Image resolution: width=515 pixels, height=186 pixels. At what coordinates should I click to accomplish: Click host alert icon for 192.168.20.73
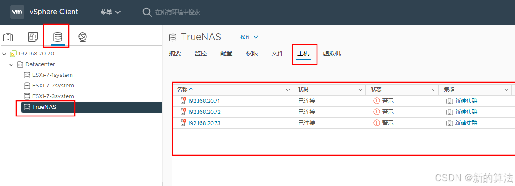(x=183, y=123)
